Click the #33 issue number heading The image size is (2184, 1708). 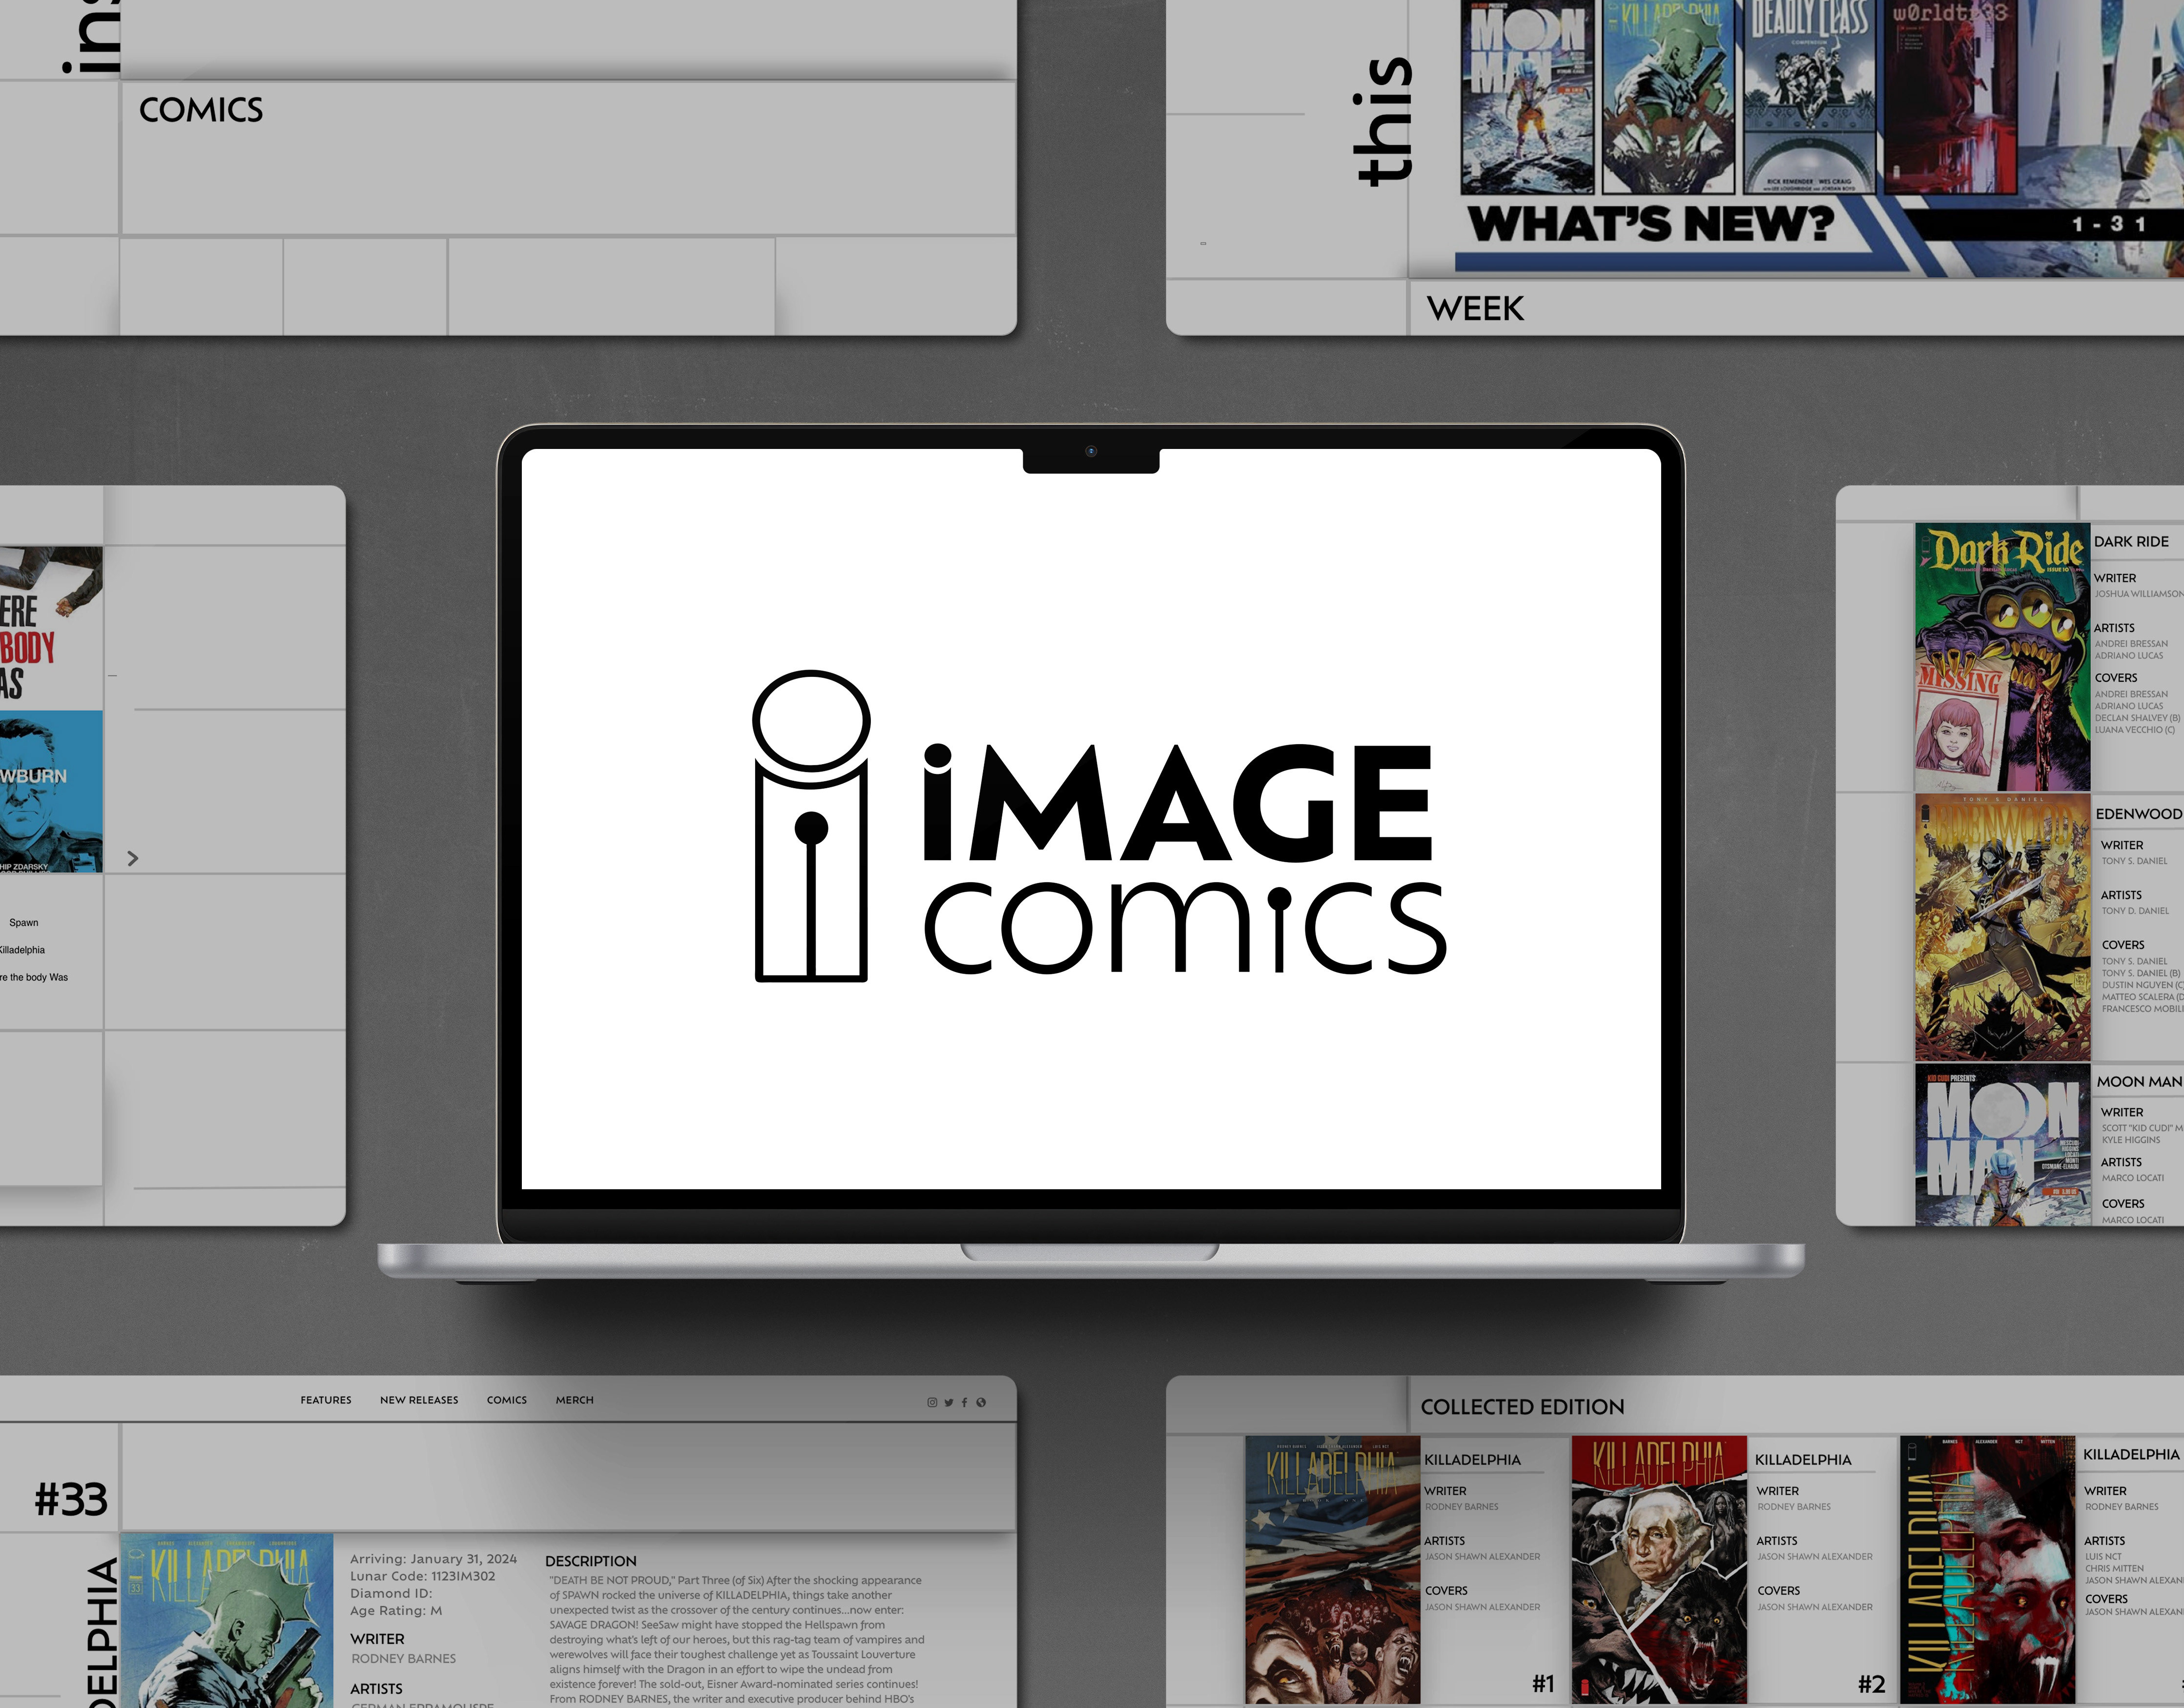tap(71, 1499)
